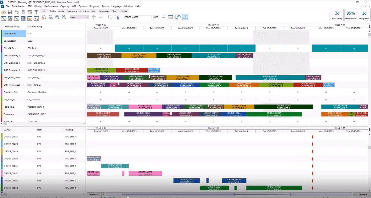The height and width of the screenshot is (198, 371).
Task: Click the funnel filter icon
Action: [36, 12]
